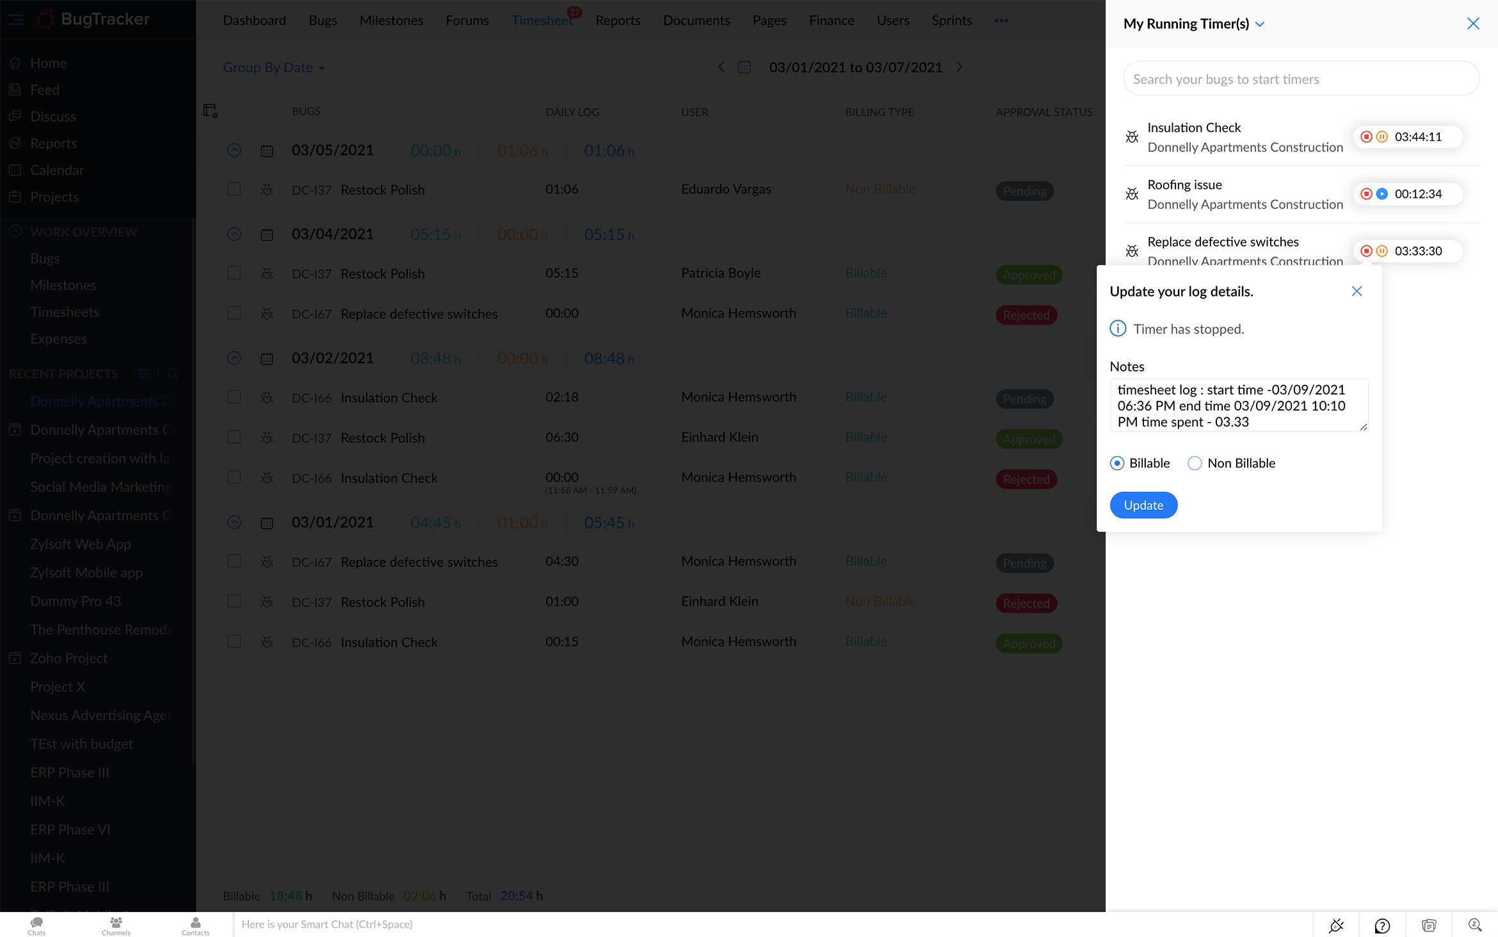Pause the Replace defective switches timer
Screen dimensions: 1498x937
[x=1382, y=250]
